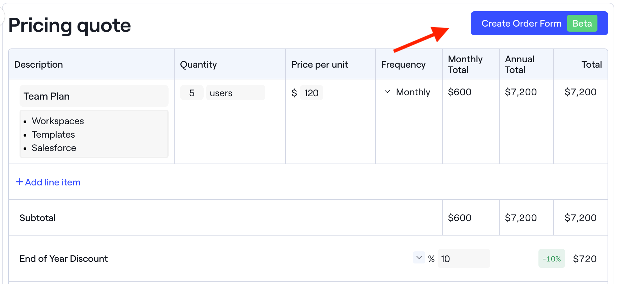Click the Add line item link
This screenshot has width=617, height=284.
tap(52, 182)
